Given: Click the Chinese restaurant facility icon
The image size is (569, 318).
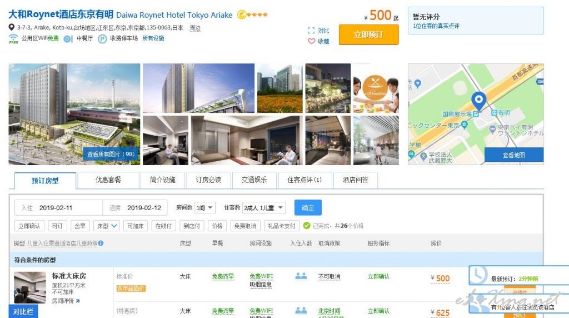Looking at the screenshot, I should (68, 39).
